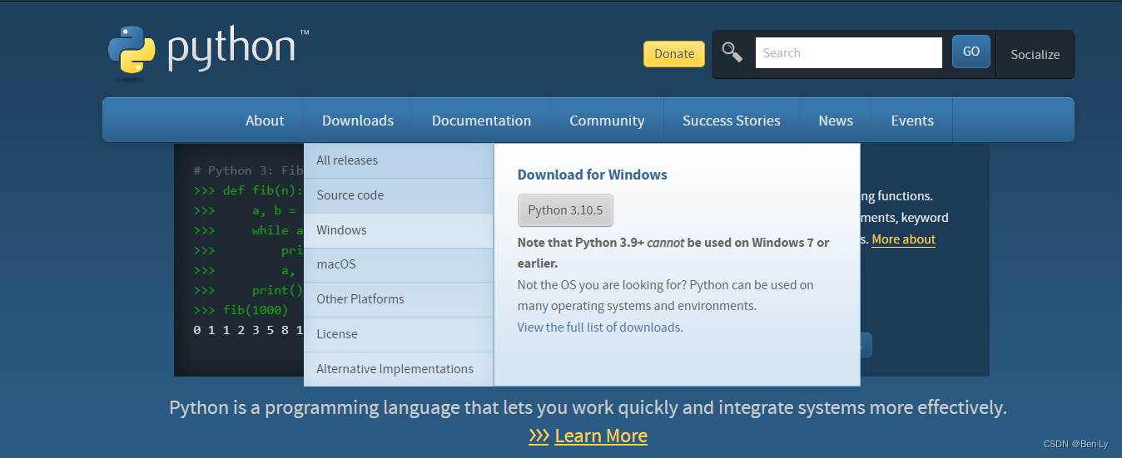Follow the More about link
1122x458 pixels.
(903, 239)
